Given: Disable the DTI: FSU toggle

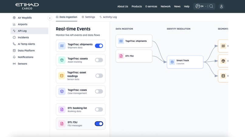Looking at the screenshot, I should point(99,124).
